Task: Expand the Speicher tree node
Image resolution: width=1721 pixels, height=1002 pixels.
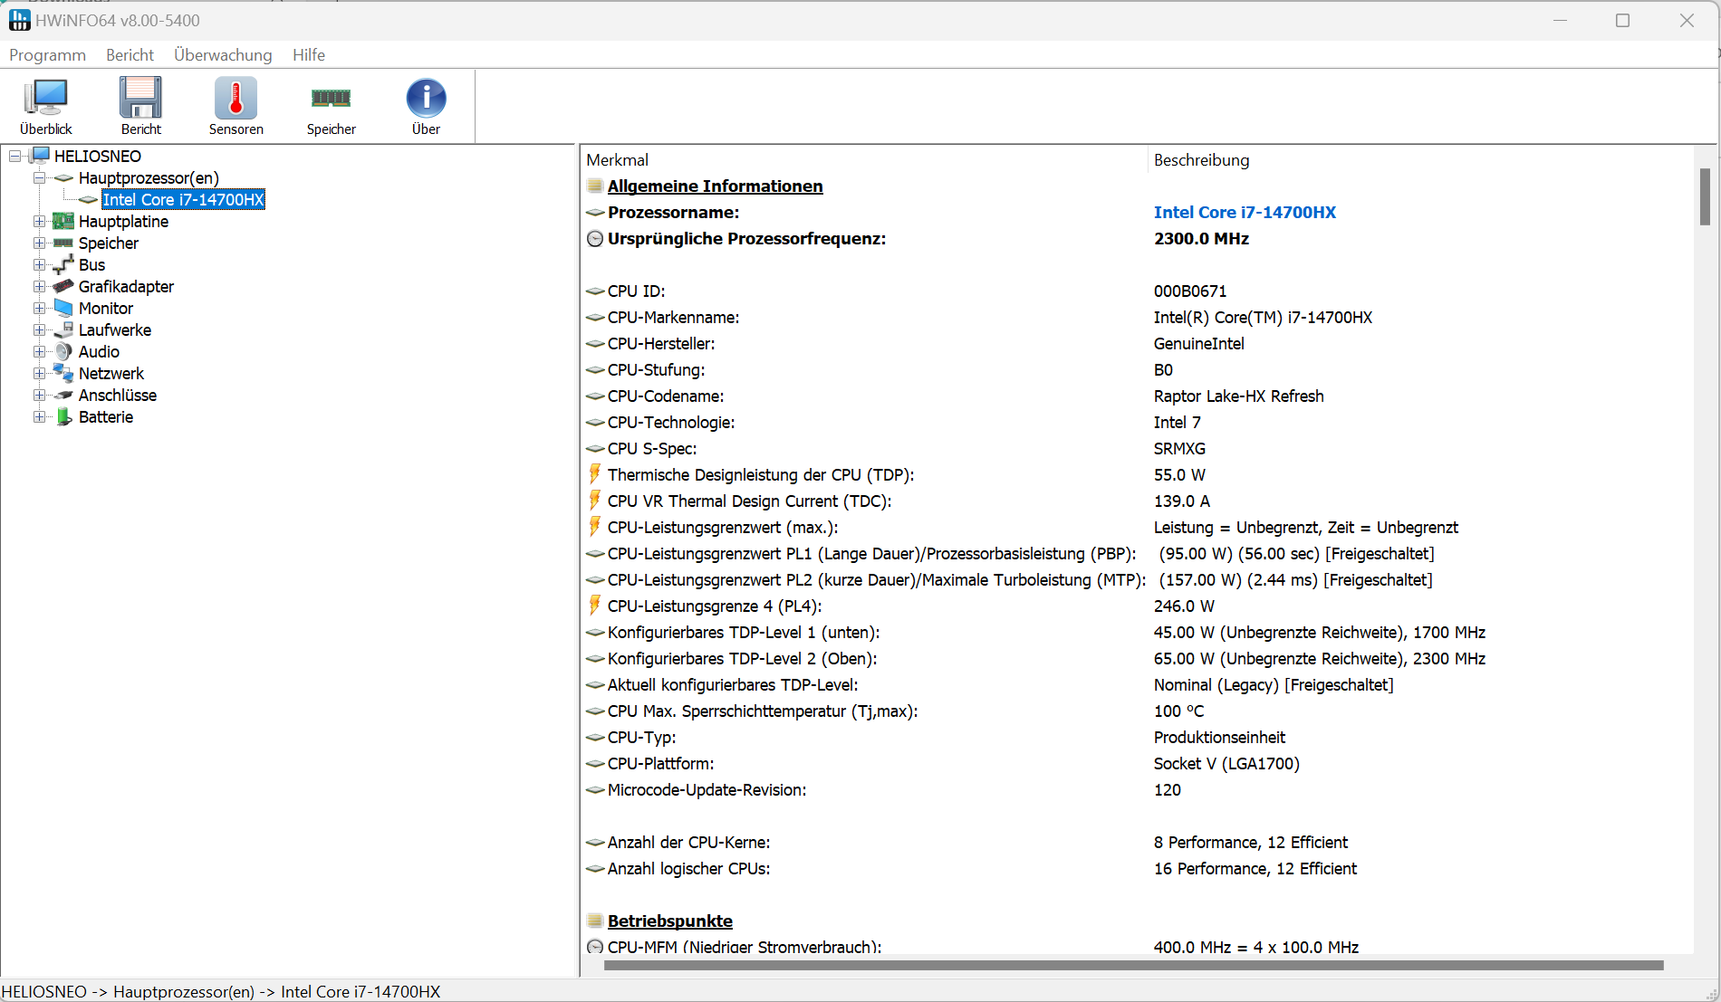Action: tap(39, 243)
